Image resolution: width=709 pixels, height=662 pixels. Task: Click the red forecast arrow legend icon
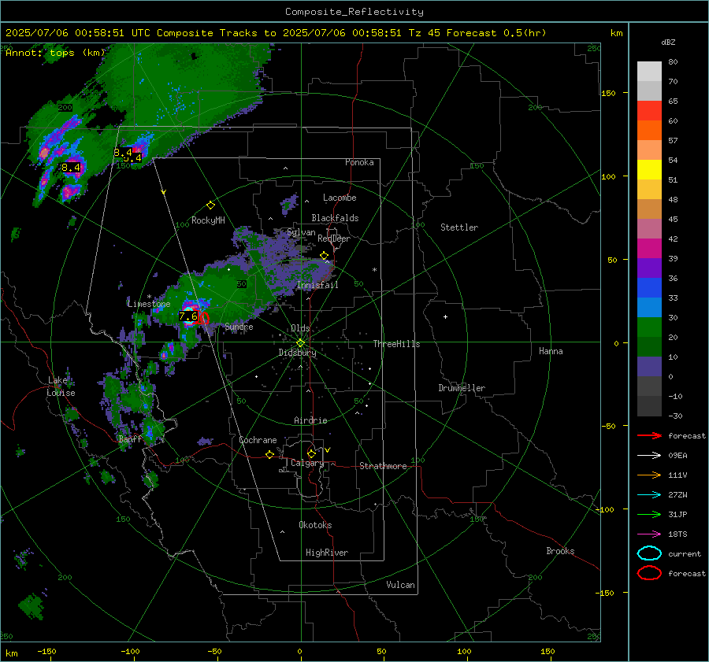[649, 435]
